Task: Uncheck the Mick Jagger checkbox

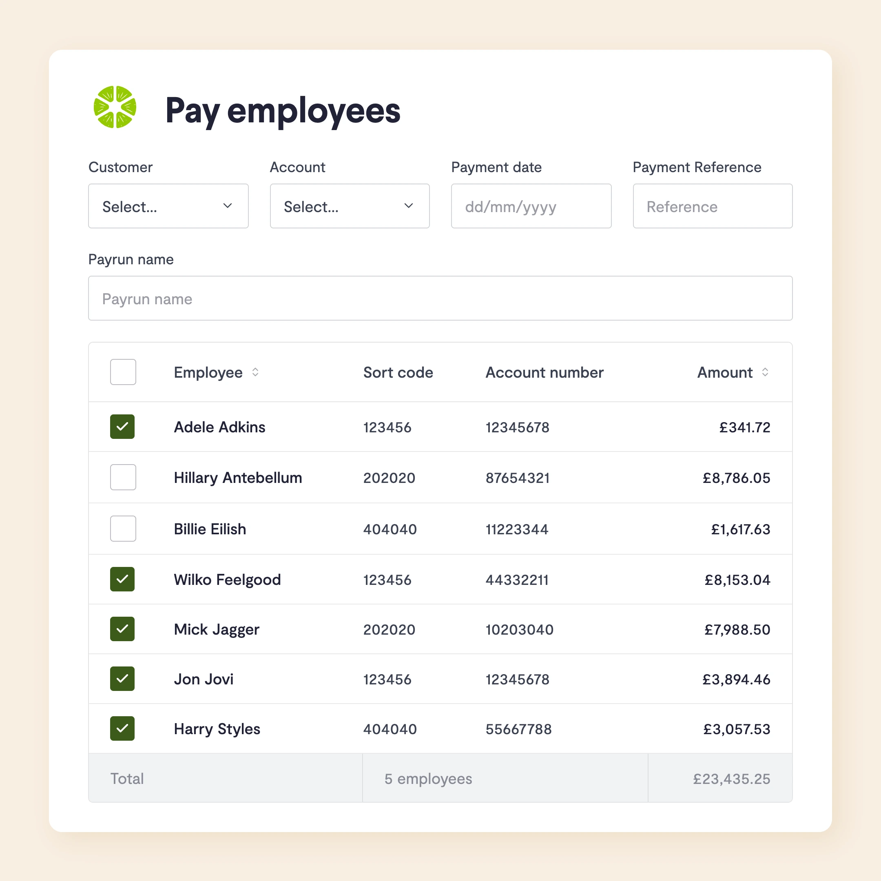Action: coord(122,629)
